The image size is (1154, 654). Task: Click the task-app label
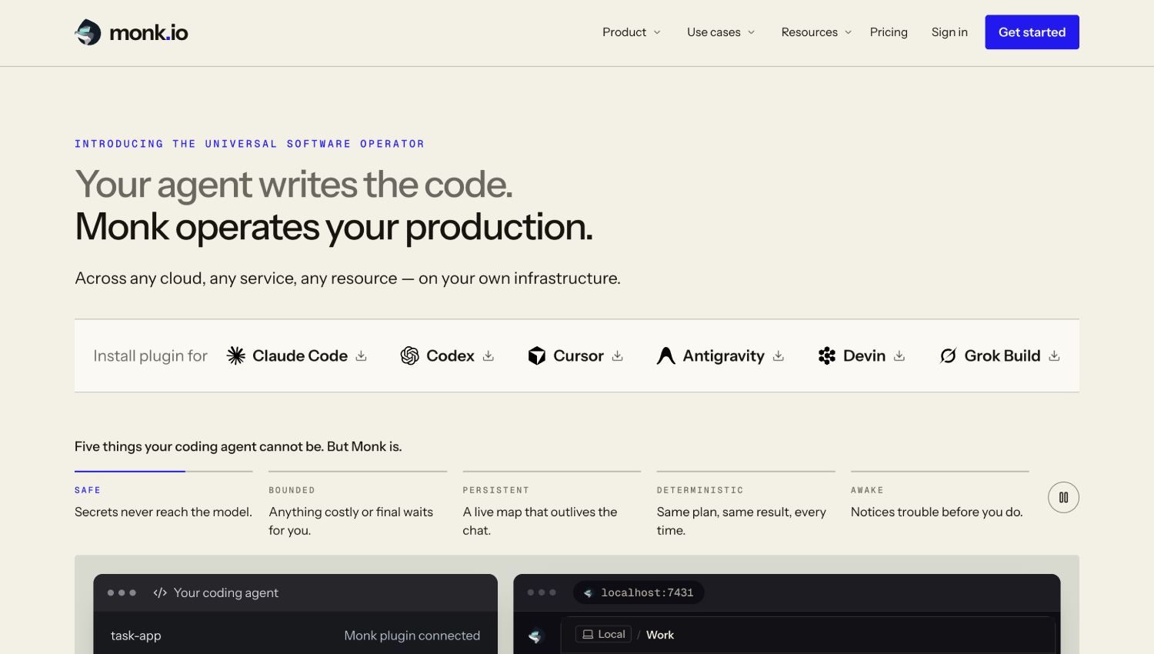coord(136,636)
